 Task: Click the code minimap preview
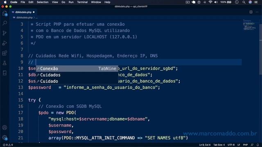250,25
